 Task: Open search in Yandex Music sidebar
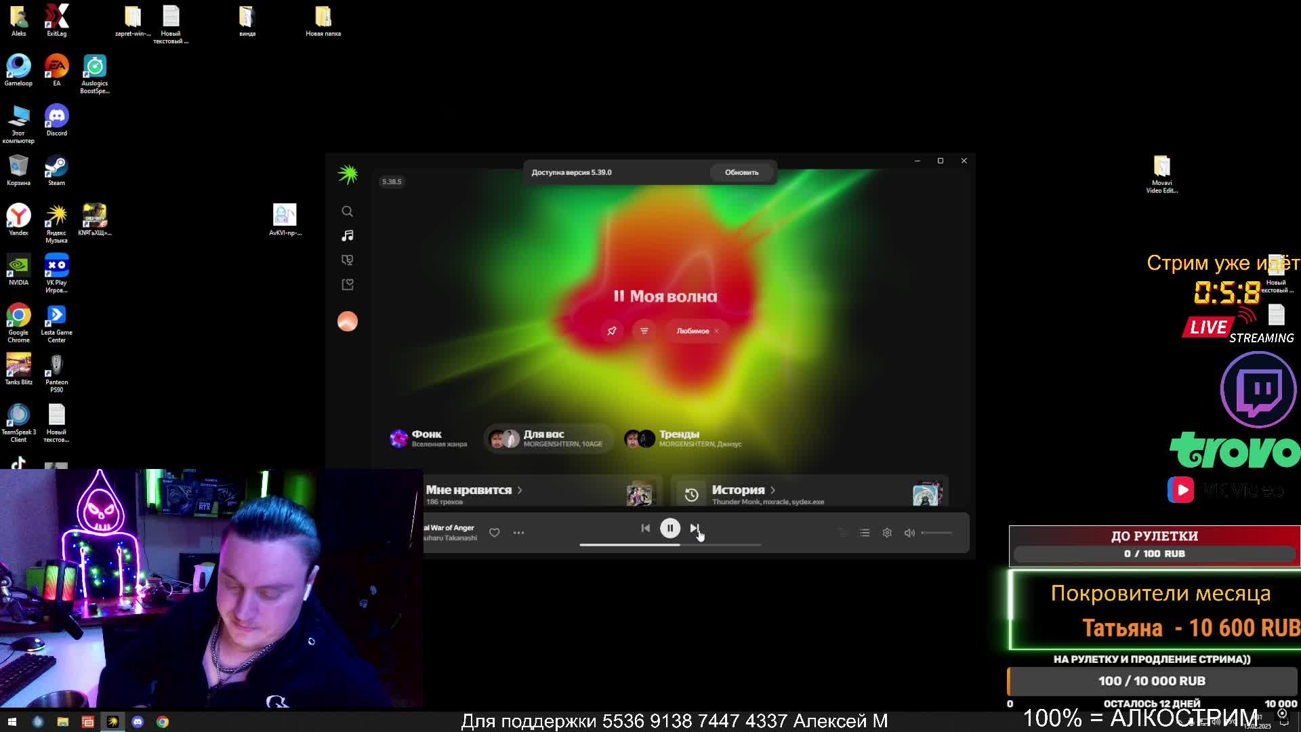[x=347, y=211]
